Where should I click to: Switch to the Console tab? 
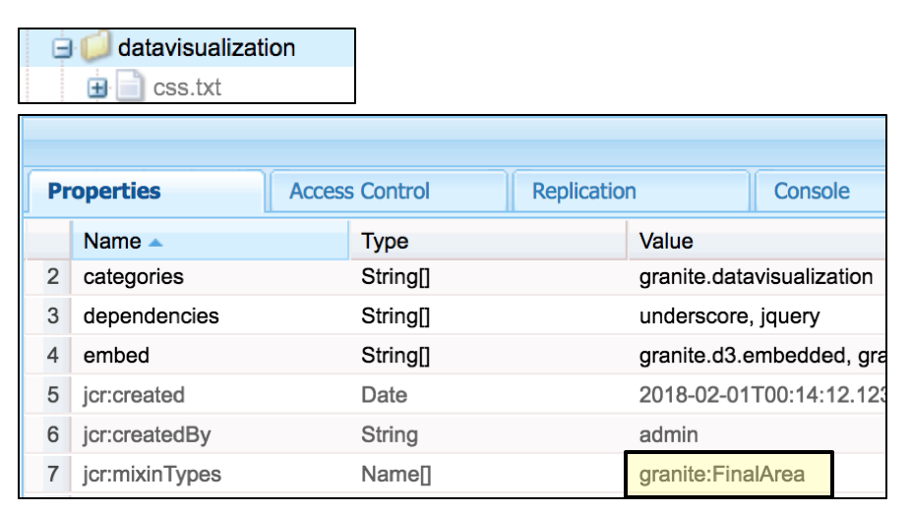click(x=811, y=192)
